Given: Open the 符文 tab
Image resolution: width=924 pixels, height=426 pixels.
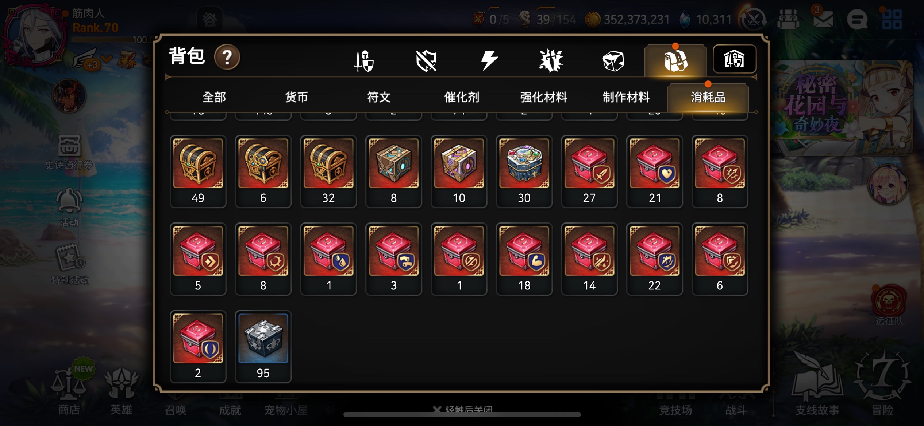Looking at the screenshot, I should pos(379,97).
